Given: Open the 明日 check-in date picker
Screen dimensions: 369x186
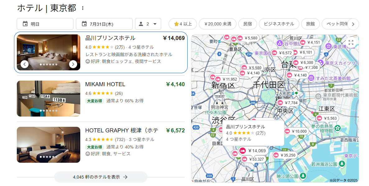Looking at the screenshot, I should pyautogui.click(x=45, y=24).
